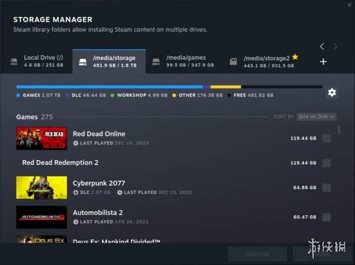Click the Red Dead Redemption 2 row title
The image size is (355, 265).
point(60,163)
